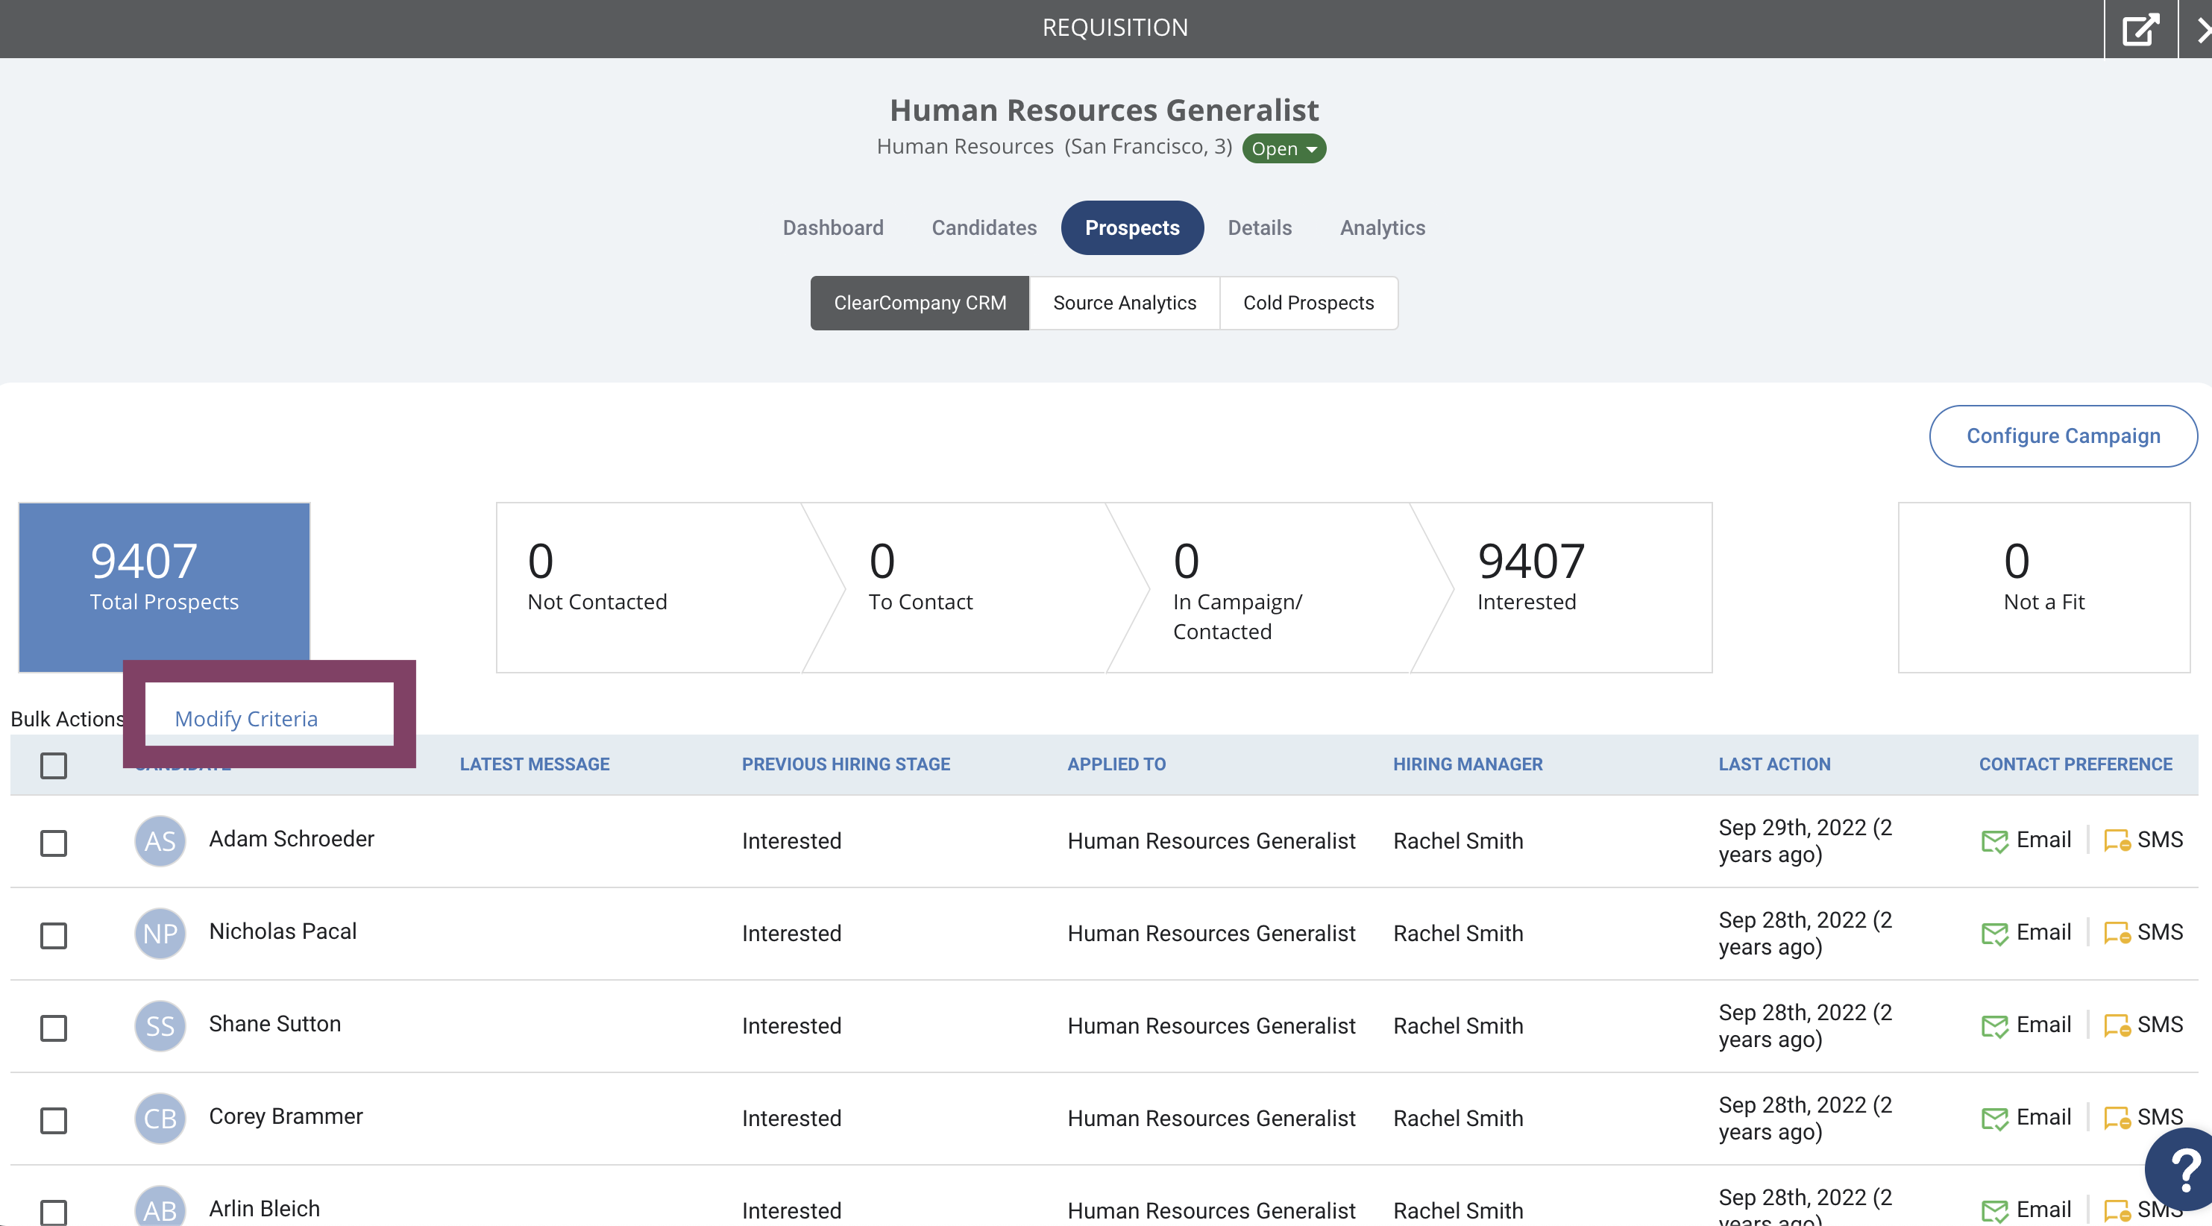Open Adam Schroeder's prospect profile

pos(291,839)
